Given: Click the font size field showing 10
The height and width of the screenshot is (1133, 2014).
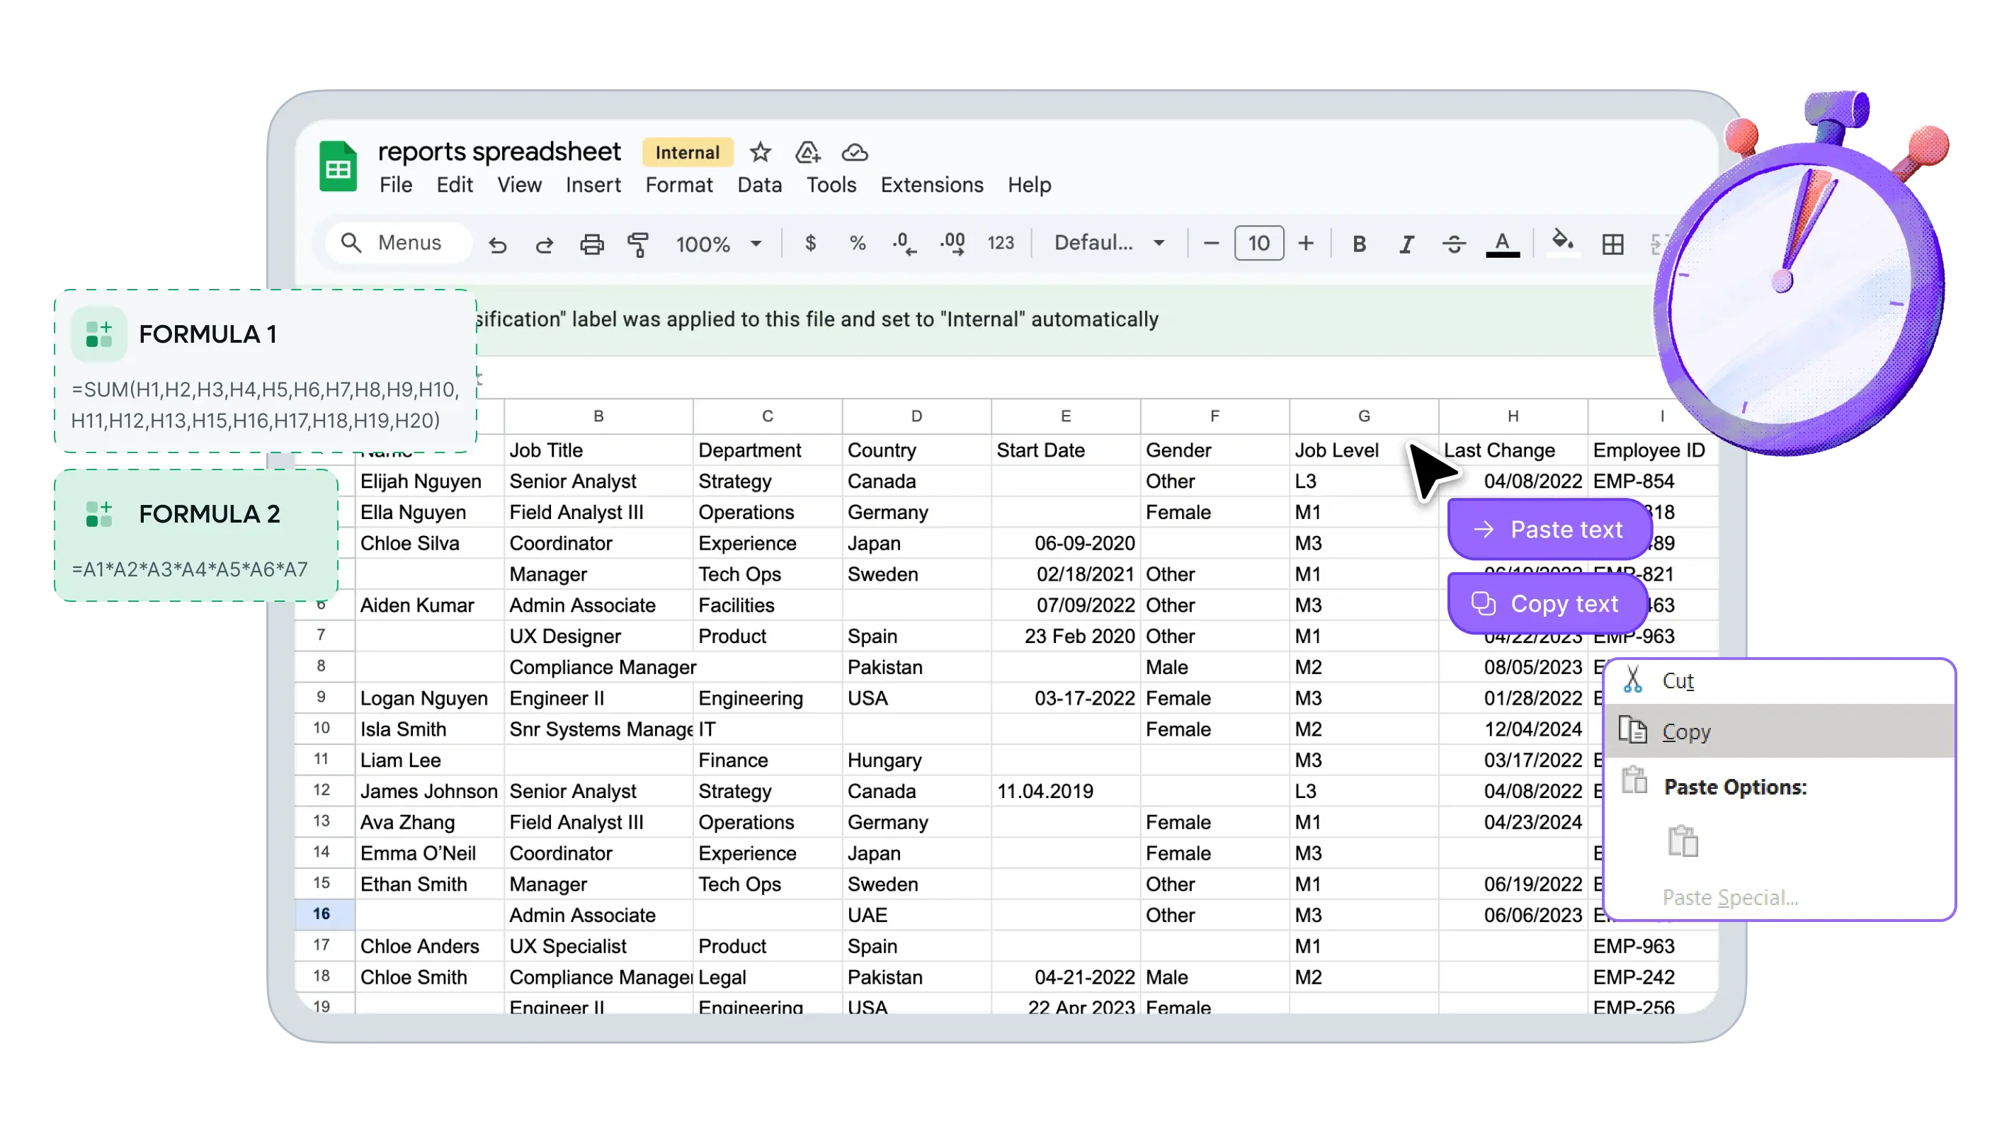Looking at the screenshot, I should [1258, 243].
